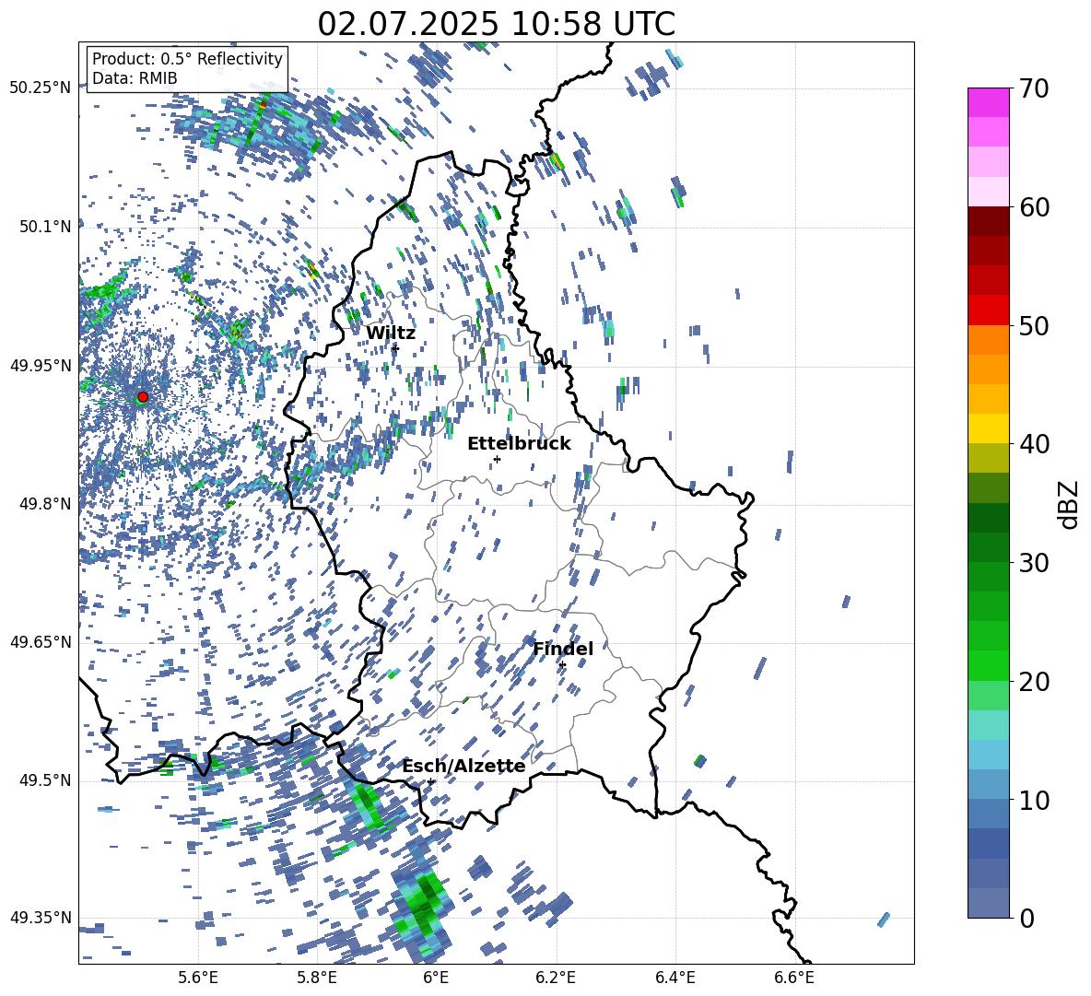
Task: Click the 49.65°N latitude label
Action: point(41,642)
